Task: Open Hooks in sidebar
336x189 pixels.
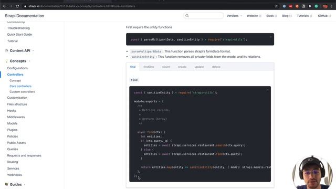Action: click(12, 111)
